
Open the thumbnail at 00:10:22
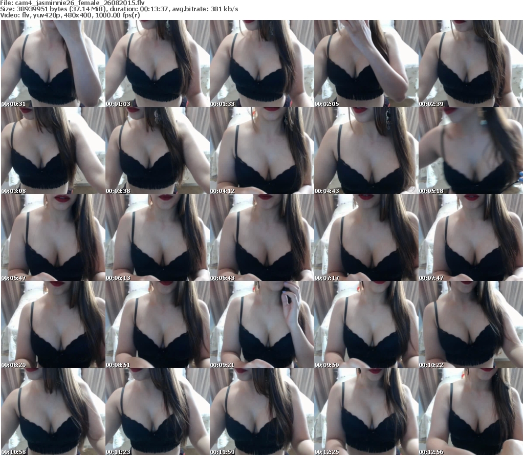471,324
